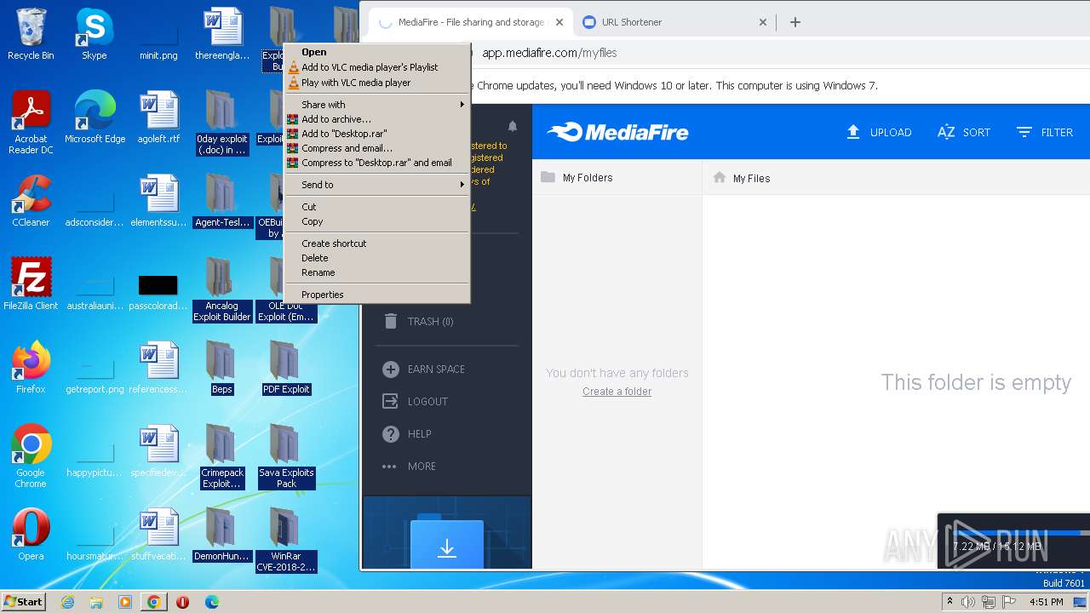Click the UPLOAD button in MediaFire

[x=878, y=132]
